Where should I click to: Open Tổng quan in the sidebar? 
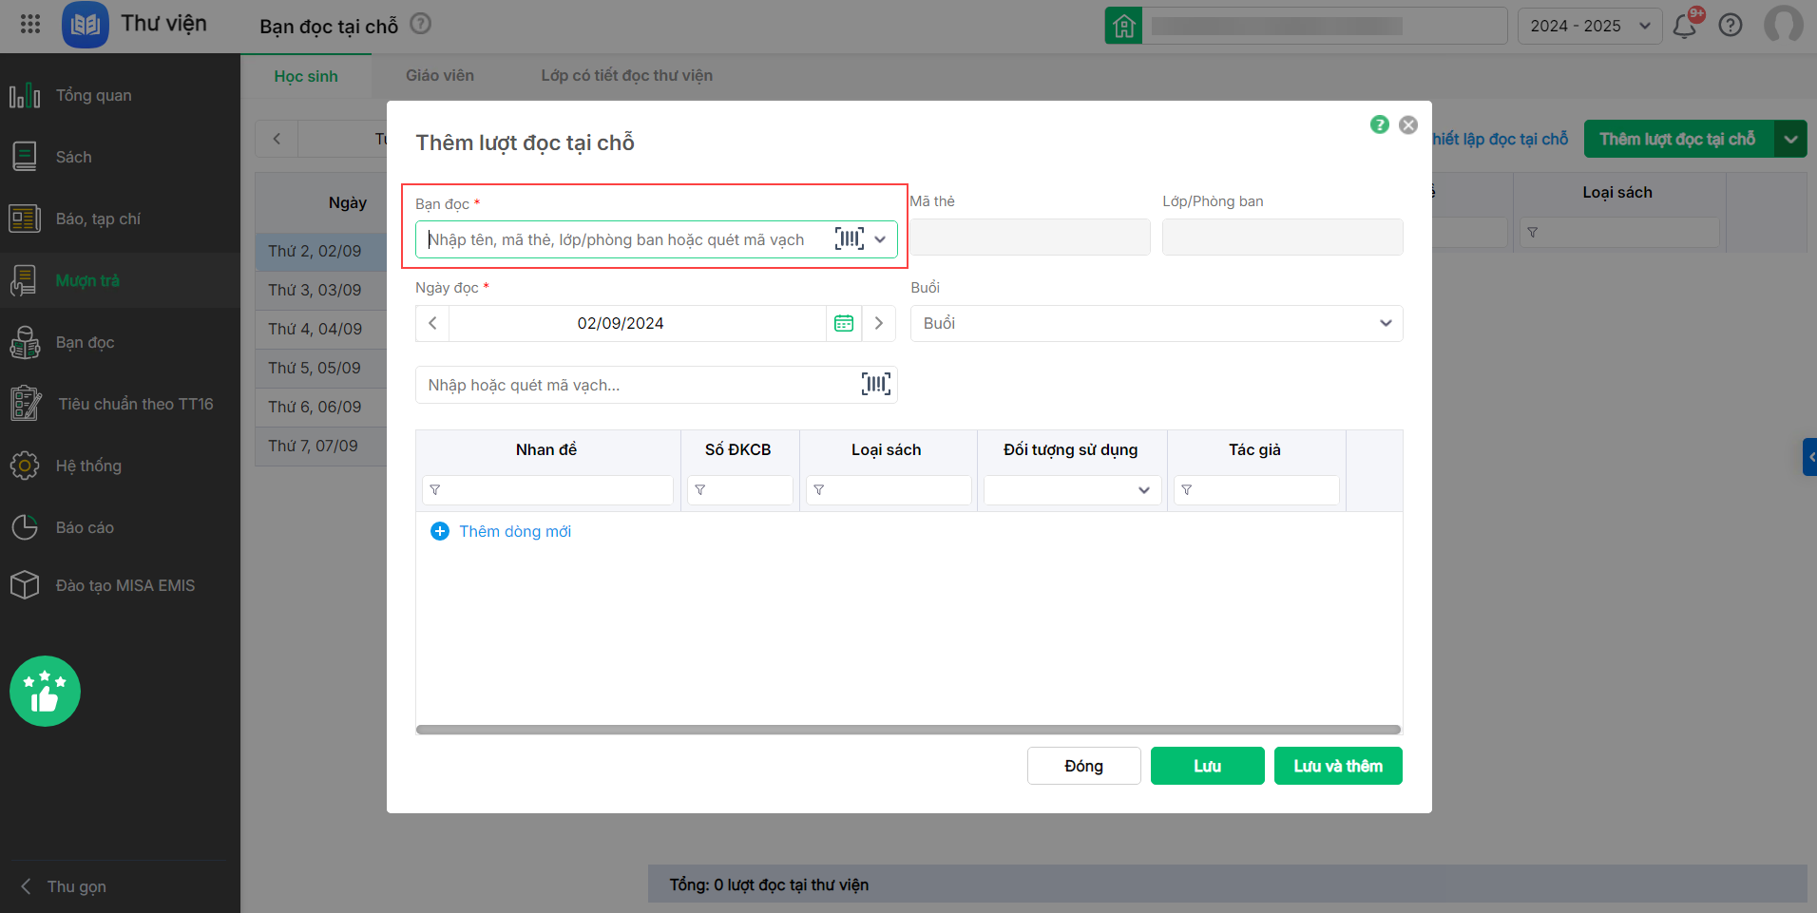point(120,96)
